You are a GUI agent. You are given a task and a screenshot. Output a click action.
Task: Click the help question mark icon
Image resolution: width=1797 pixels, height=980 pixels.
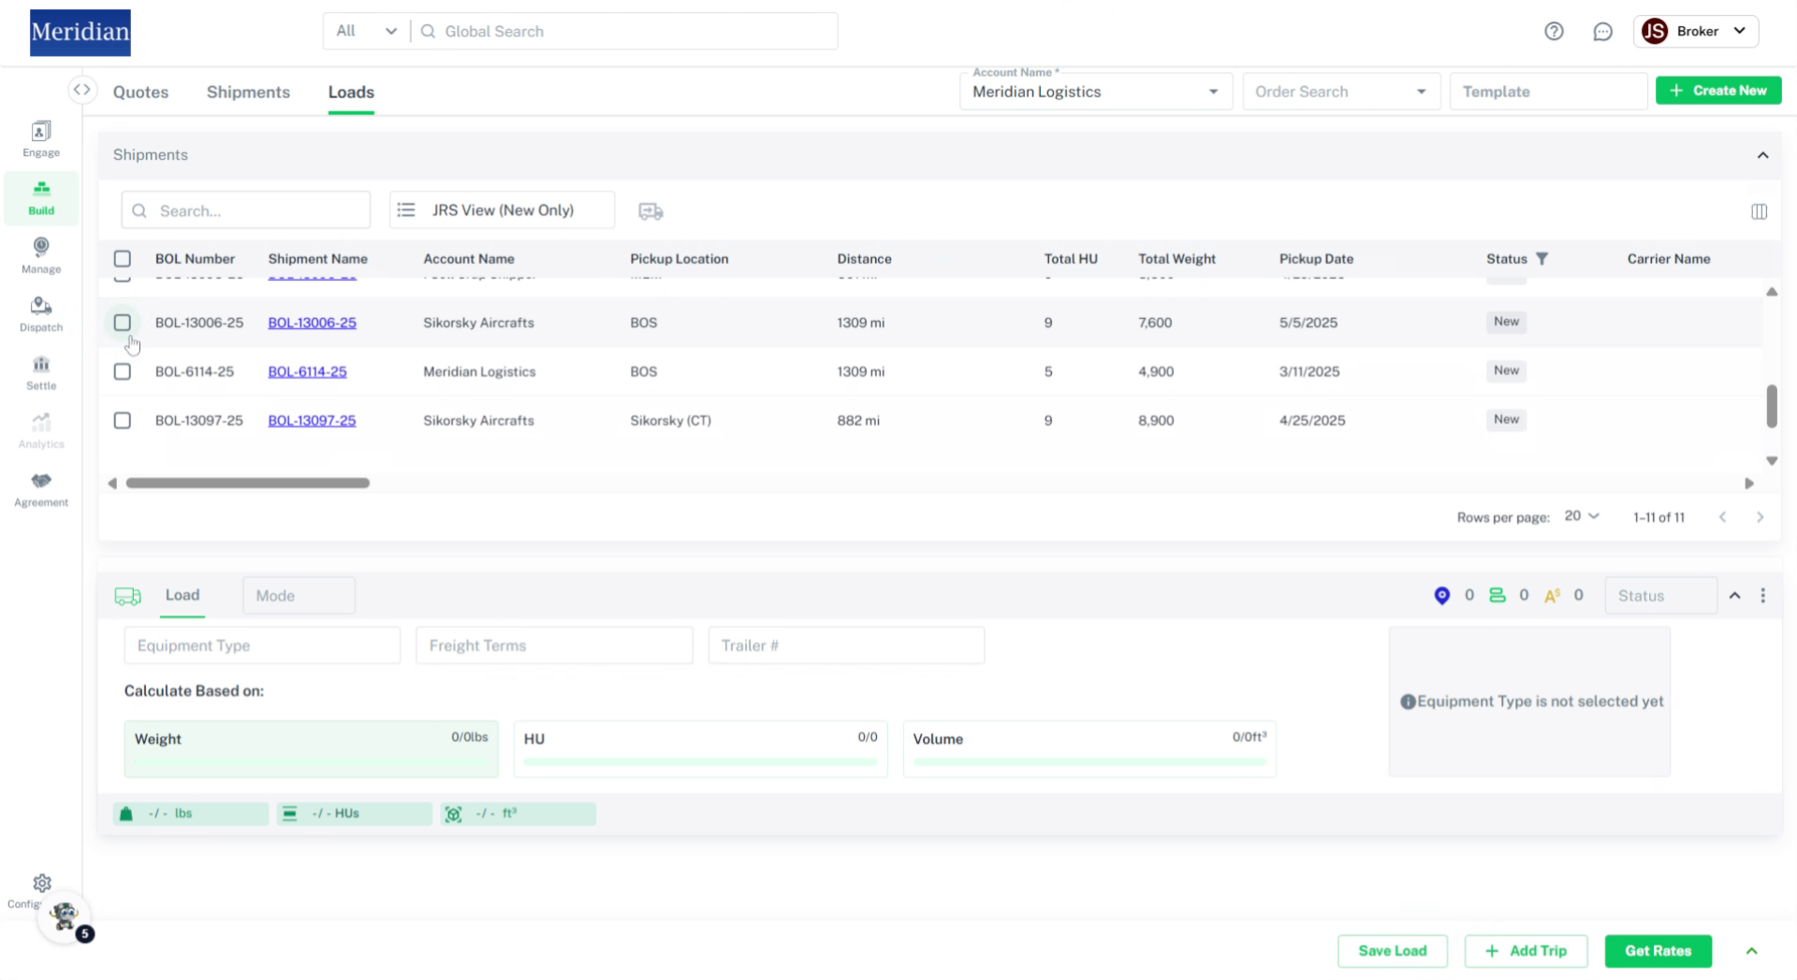point(1554,31)
